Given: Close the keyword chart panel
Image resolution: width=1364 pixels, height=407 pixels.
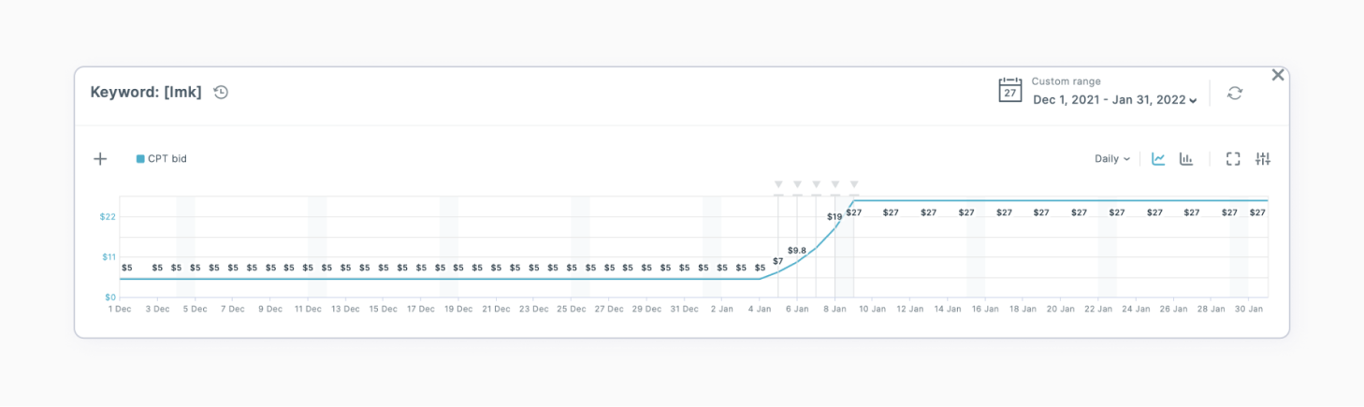Looking at the screenshot, I should (1278, 75).
